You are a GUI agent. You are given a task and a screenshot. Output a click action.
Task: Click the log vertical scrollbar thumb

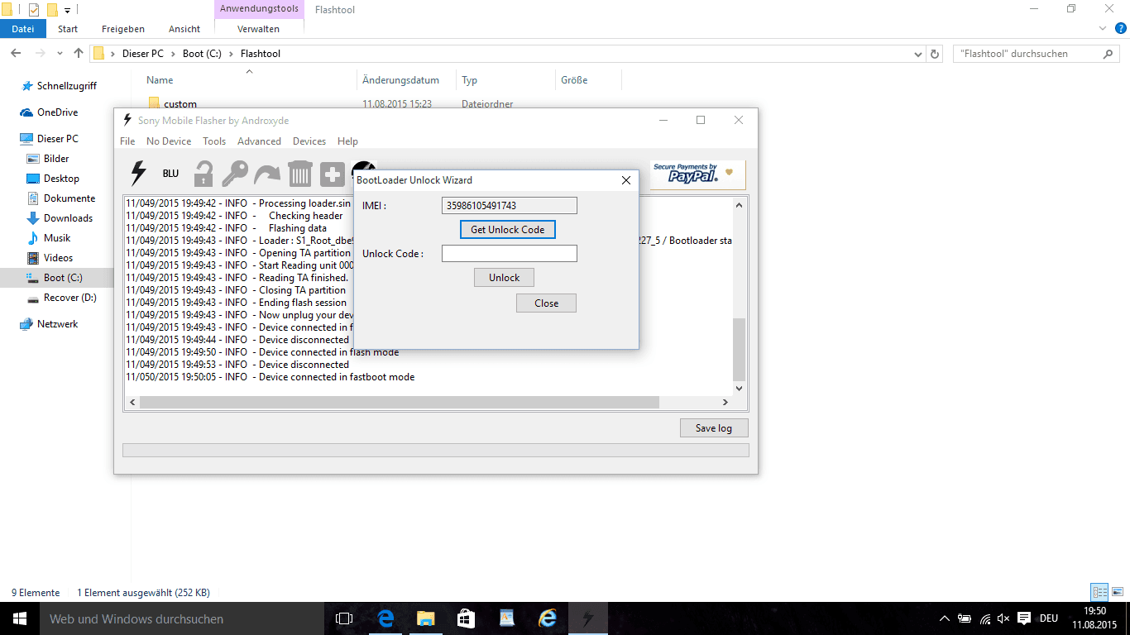740,350
